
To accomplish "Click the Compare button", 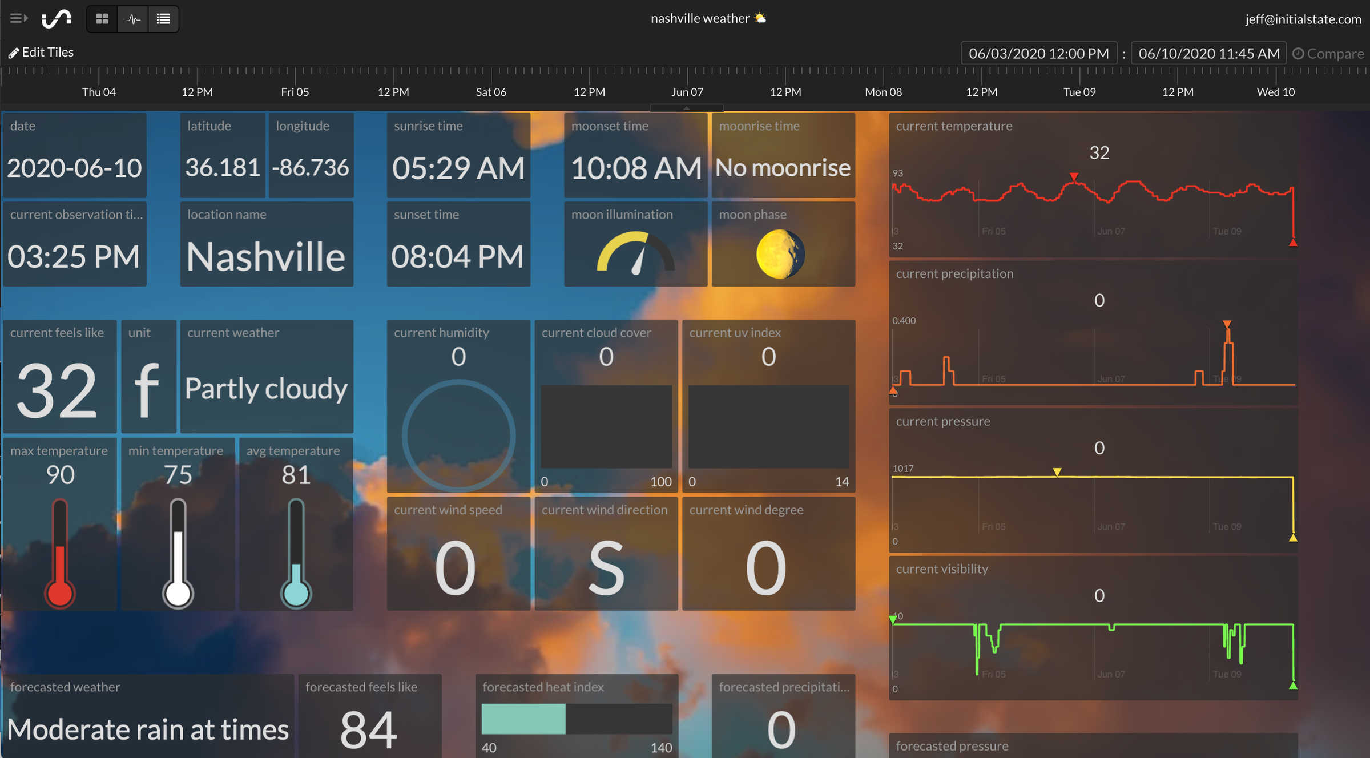I will pyautogui.click(x=1335, y=54).
